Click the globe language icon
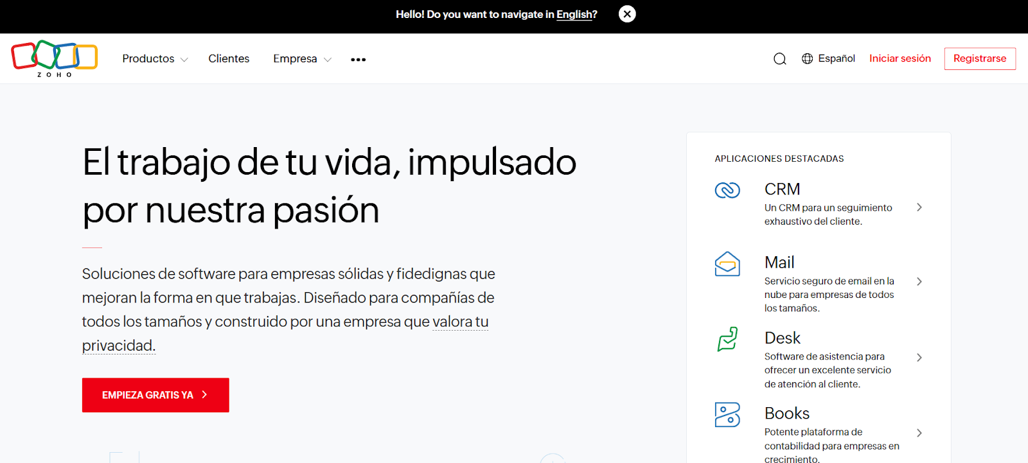 coord(808,58)
